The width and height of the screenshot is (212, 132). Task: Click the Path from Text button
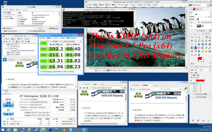[201, 97]
